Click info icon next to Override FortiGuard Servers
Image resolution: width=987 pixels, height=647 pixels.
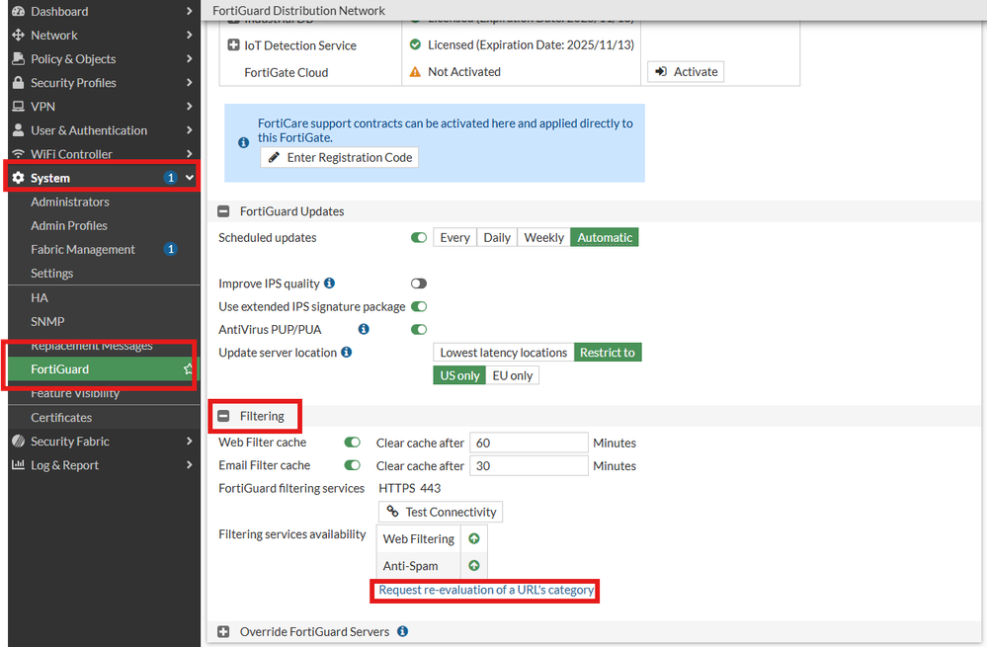[x=403, y=631]
